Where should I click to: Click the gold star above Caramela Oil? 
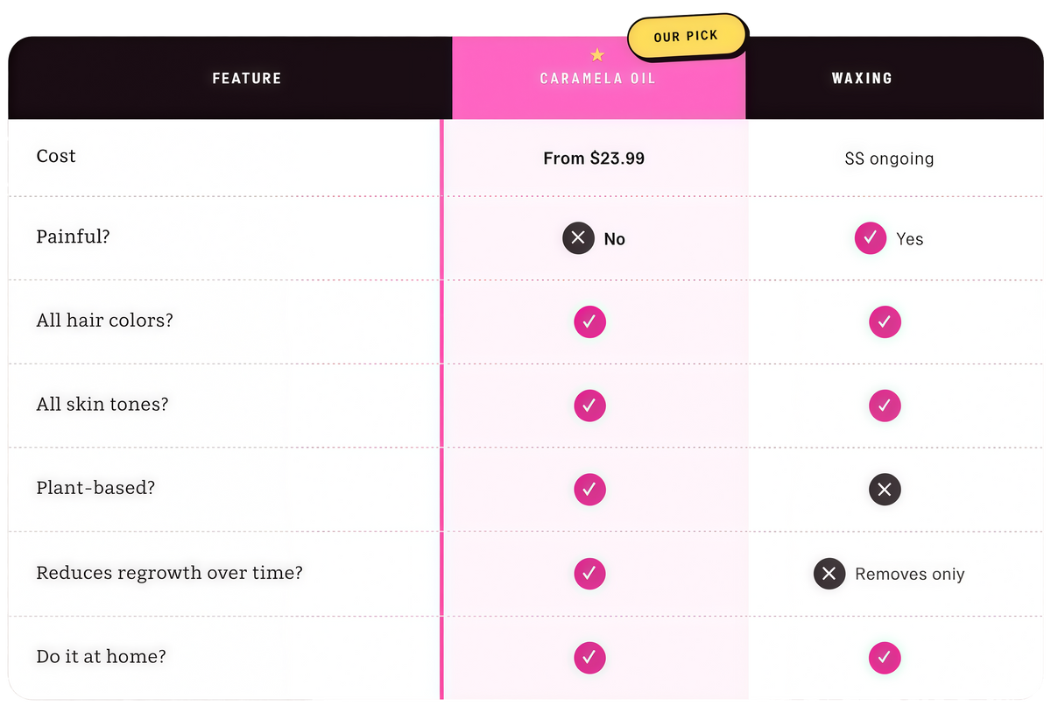click(597, 55)
